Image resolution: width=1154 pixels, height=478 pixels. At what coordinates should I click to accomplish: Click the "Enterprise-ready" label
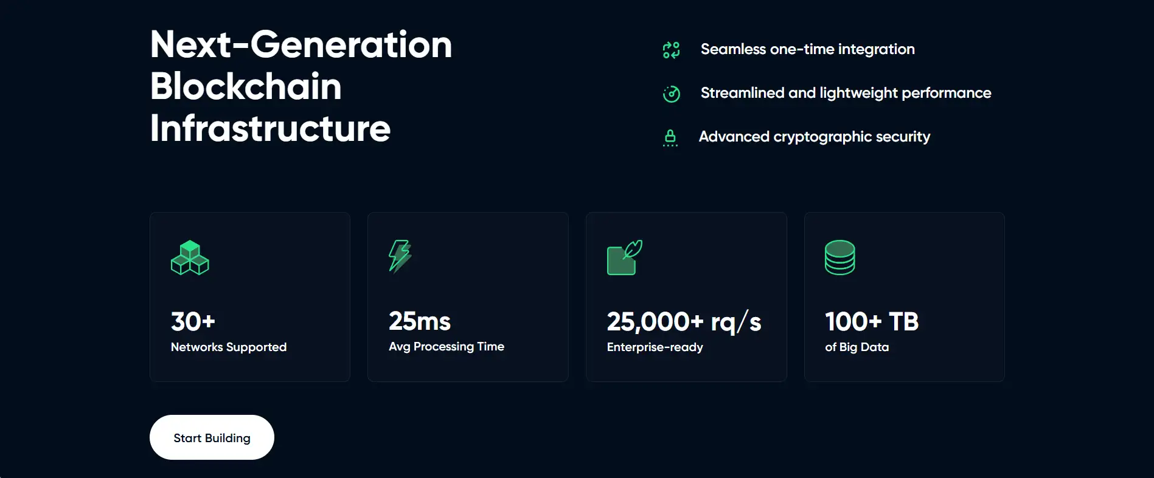(x=655, y=347)
